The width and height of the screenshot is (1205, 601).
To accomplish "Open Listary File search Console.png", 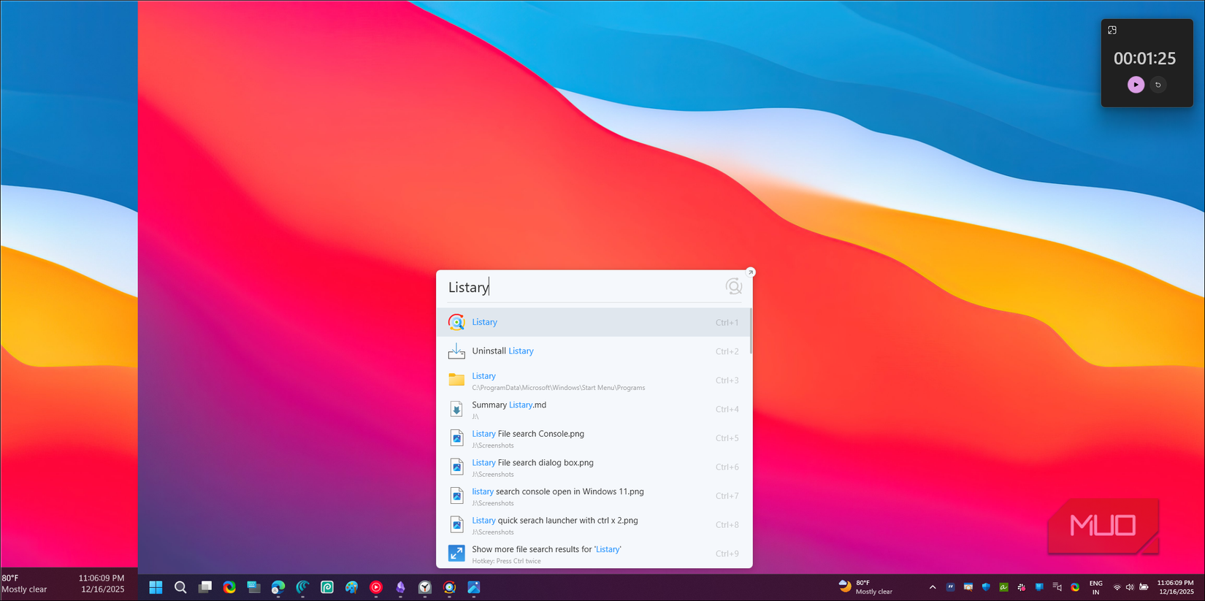I will [593, 438].
